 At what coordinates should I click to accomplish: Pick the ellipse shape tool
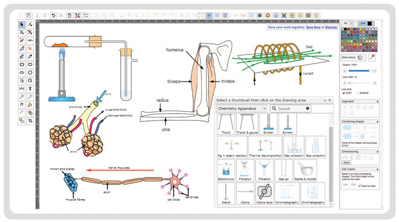click(22, 73)
